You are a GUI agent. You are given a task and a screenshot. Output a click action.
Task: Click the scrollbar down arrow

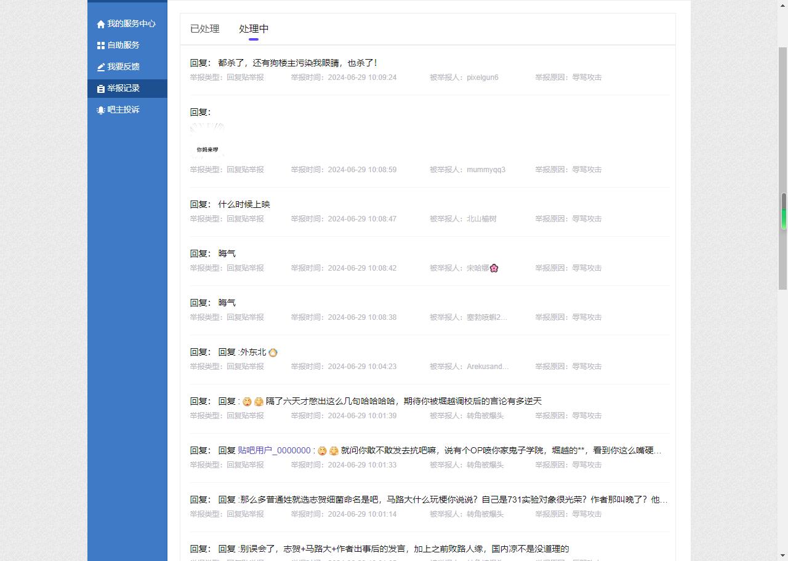coord(784,555)
